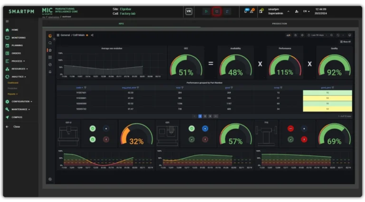Open the Grafana search icon

[50, 43]
